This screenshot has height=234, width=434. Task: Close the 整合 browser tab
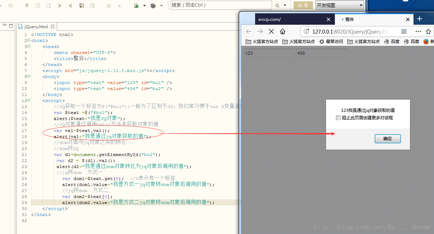408,19
